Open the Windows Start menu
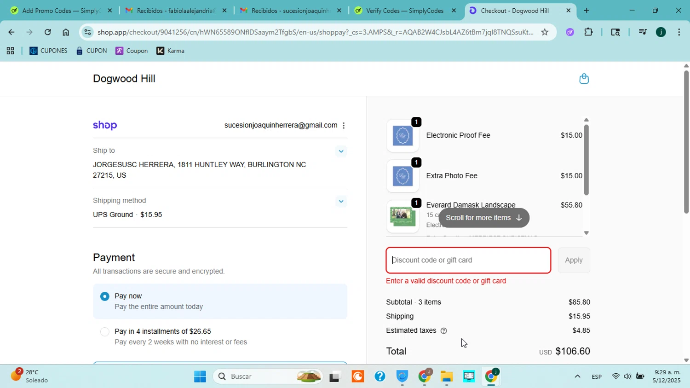 pyautogui.click(x=200, y=376)
